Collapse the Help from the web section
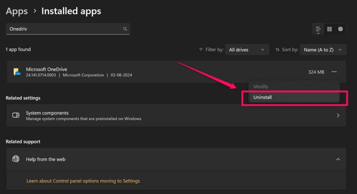The height and width of the screenshot is (194, 357). point(338,159)
